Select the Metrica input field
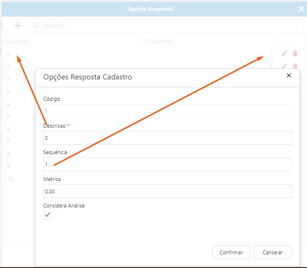The width and height of the screenshot is (307, 268). 167,191
